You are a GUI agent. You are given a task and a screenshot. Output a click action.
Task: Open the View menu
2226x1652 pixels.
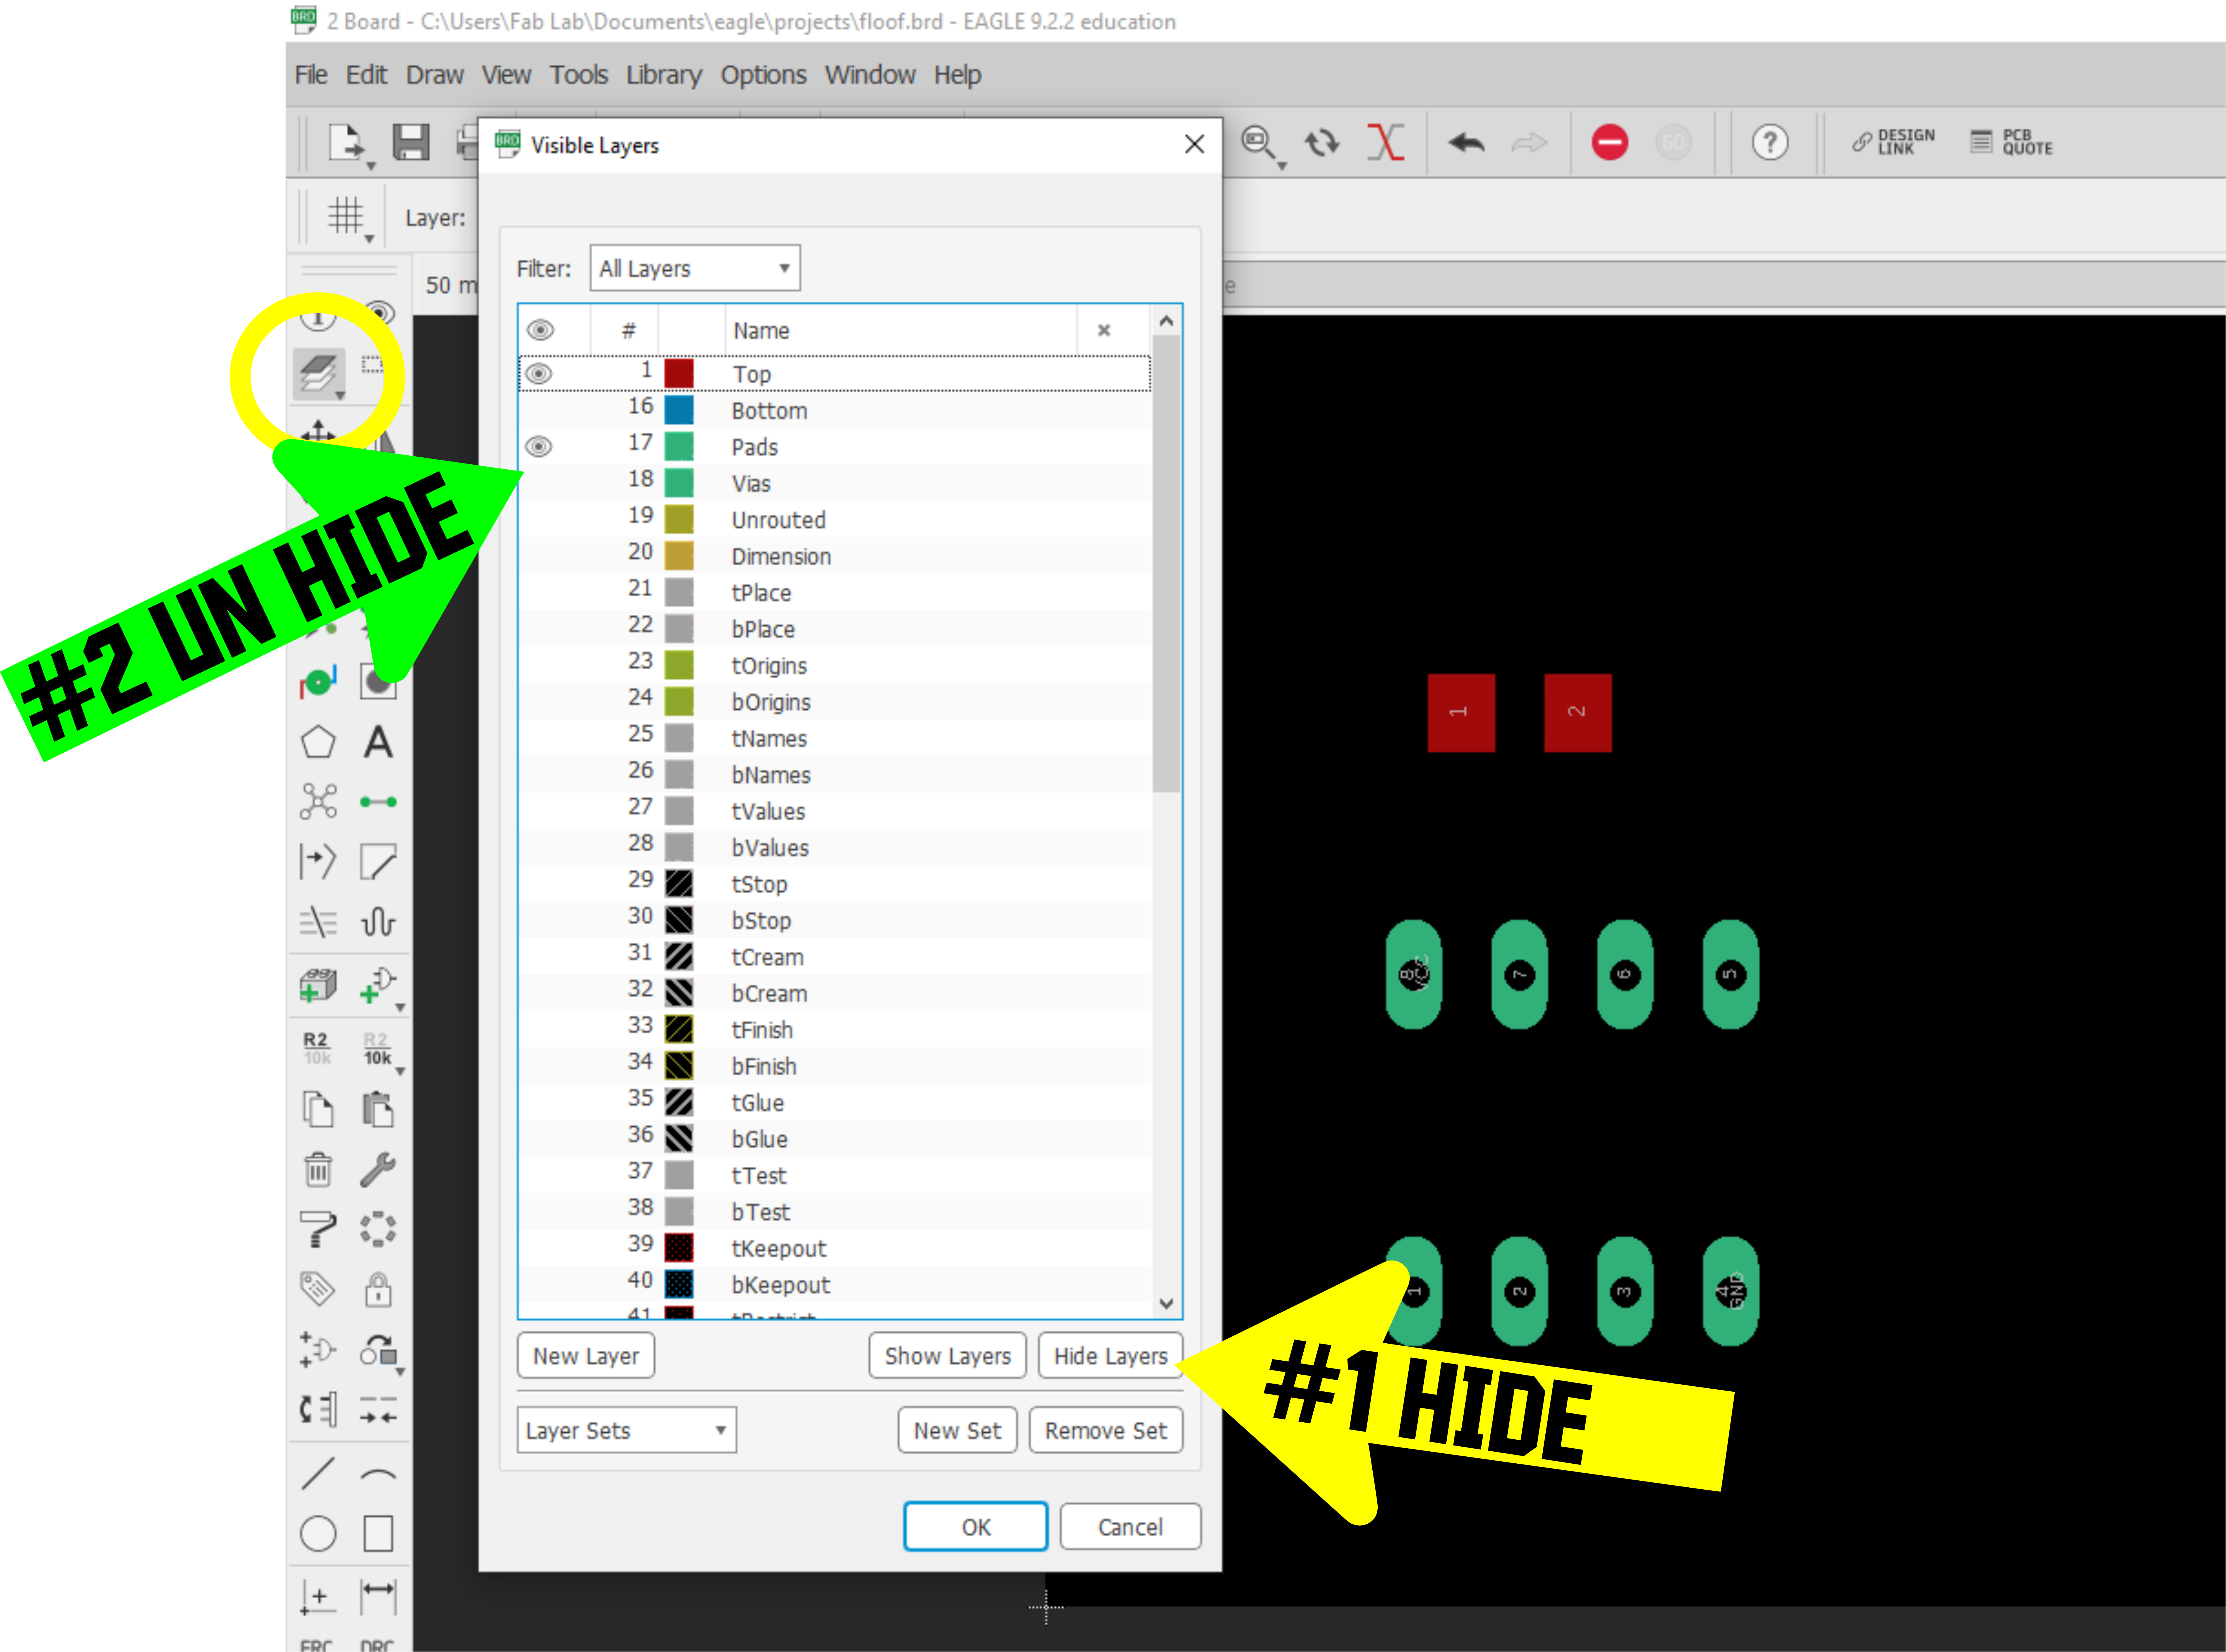pyautogui.click(x=506, y=75)
